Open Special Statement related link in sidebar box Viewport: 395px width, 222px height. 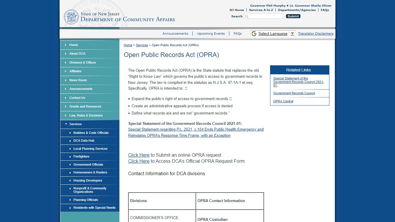[x=298, y=82]
